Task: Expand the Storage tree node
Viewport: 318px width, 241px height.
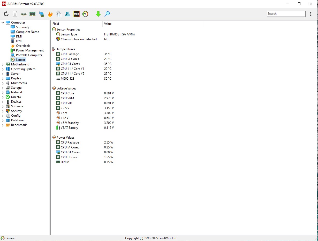Action: 3,88
